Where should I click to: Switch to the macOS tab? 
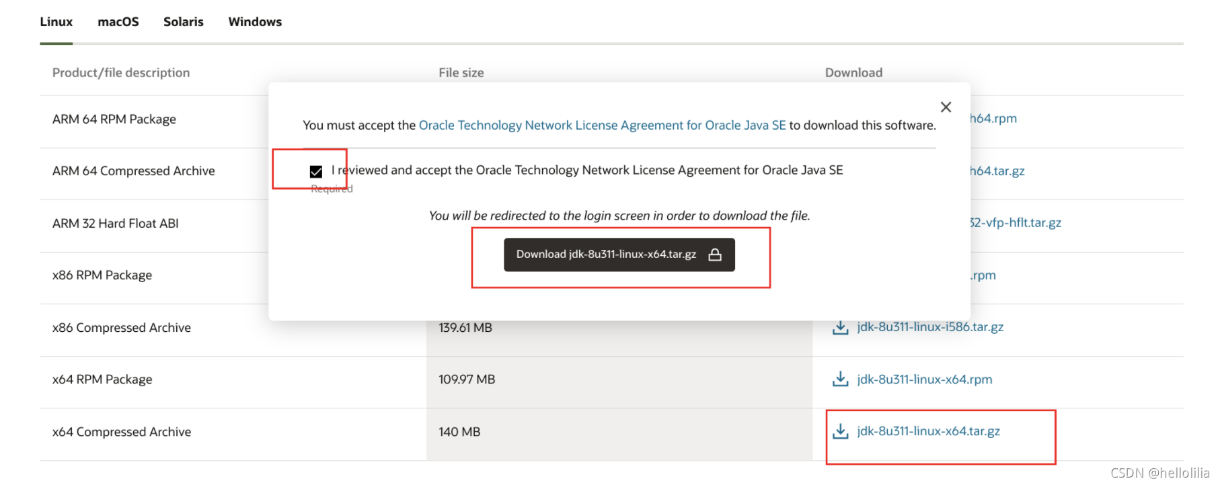pyautogui.click(x=118, y=21)
